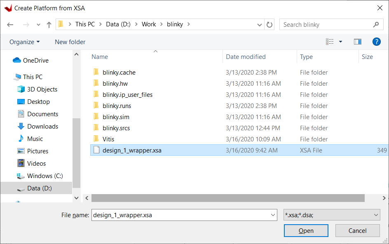Click the Open button

pos(306,230)
